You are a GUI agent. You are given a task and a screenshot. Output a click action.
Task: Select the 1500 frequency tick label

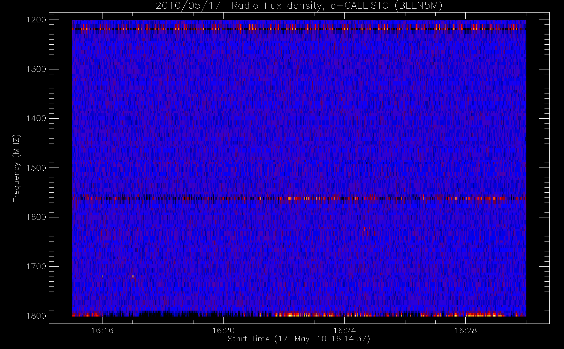click(x=36, y=168)
